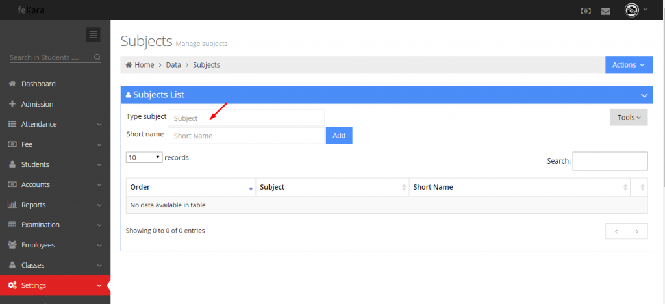Sort by Order column arrow
The image size is (665, 304).
point(251,188)
